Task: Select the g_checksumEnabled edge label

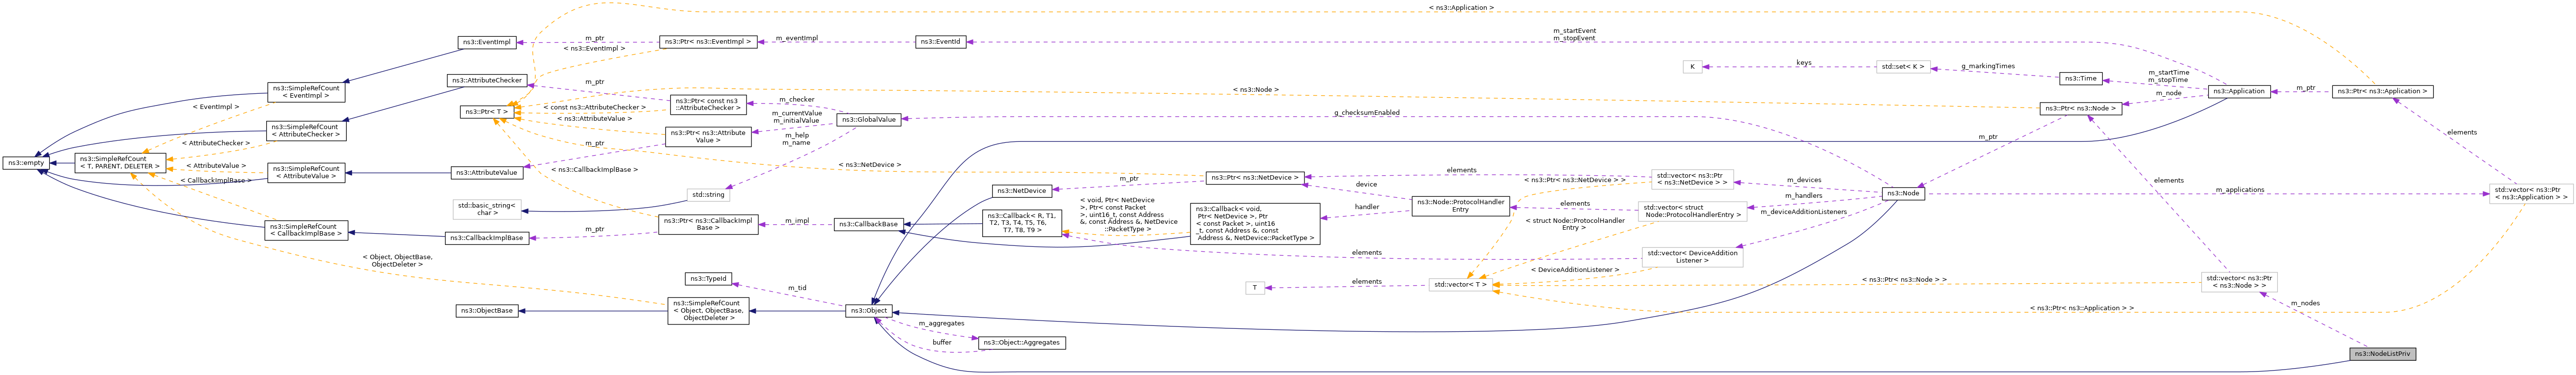Action: [1366, 113]
